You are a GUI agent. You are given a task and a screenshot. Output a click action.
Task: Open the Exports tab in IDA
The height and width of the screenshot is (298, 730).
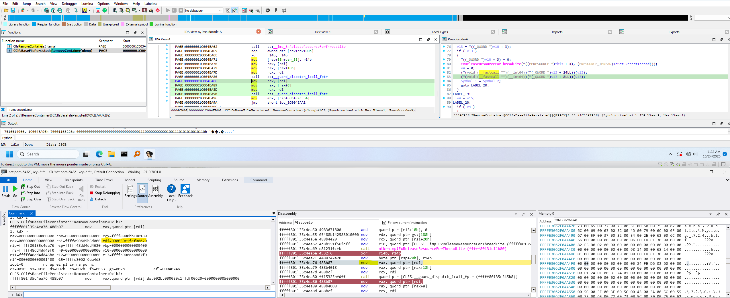pyautogui.click(x=674, y=32)
